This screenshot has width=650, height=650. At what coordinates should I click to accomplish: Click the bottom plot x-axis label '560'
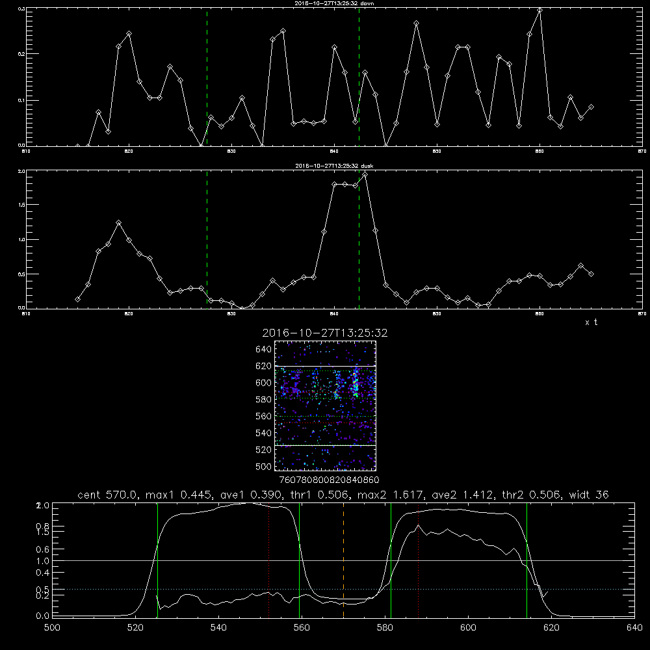(302, 628)
